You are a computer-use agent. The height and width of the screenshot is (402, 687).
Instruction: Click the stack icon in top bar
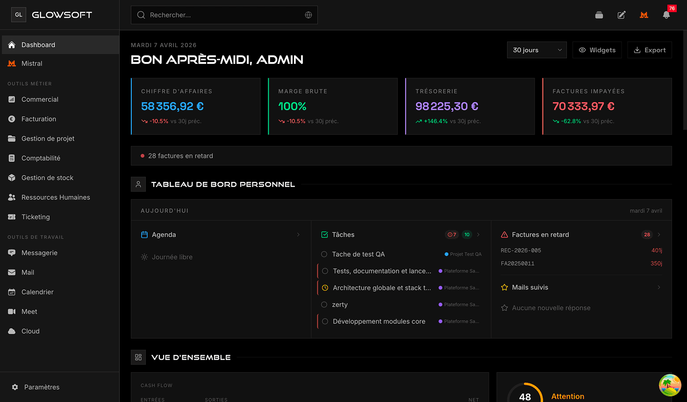tap(599, 15)
